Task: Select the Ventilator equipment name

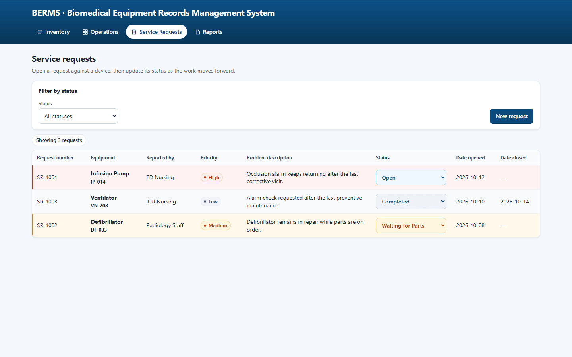Action: tap(104, 198)
